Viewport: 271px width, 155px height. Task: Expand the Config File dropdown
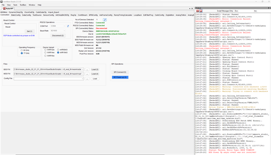[83, 79]
